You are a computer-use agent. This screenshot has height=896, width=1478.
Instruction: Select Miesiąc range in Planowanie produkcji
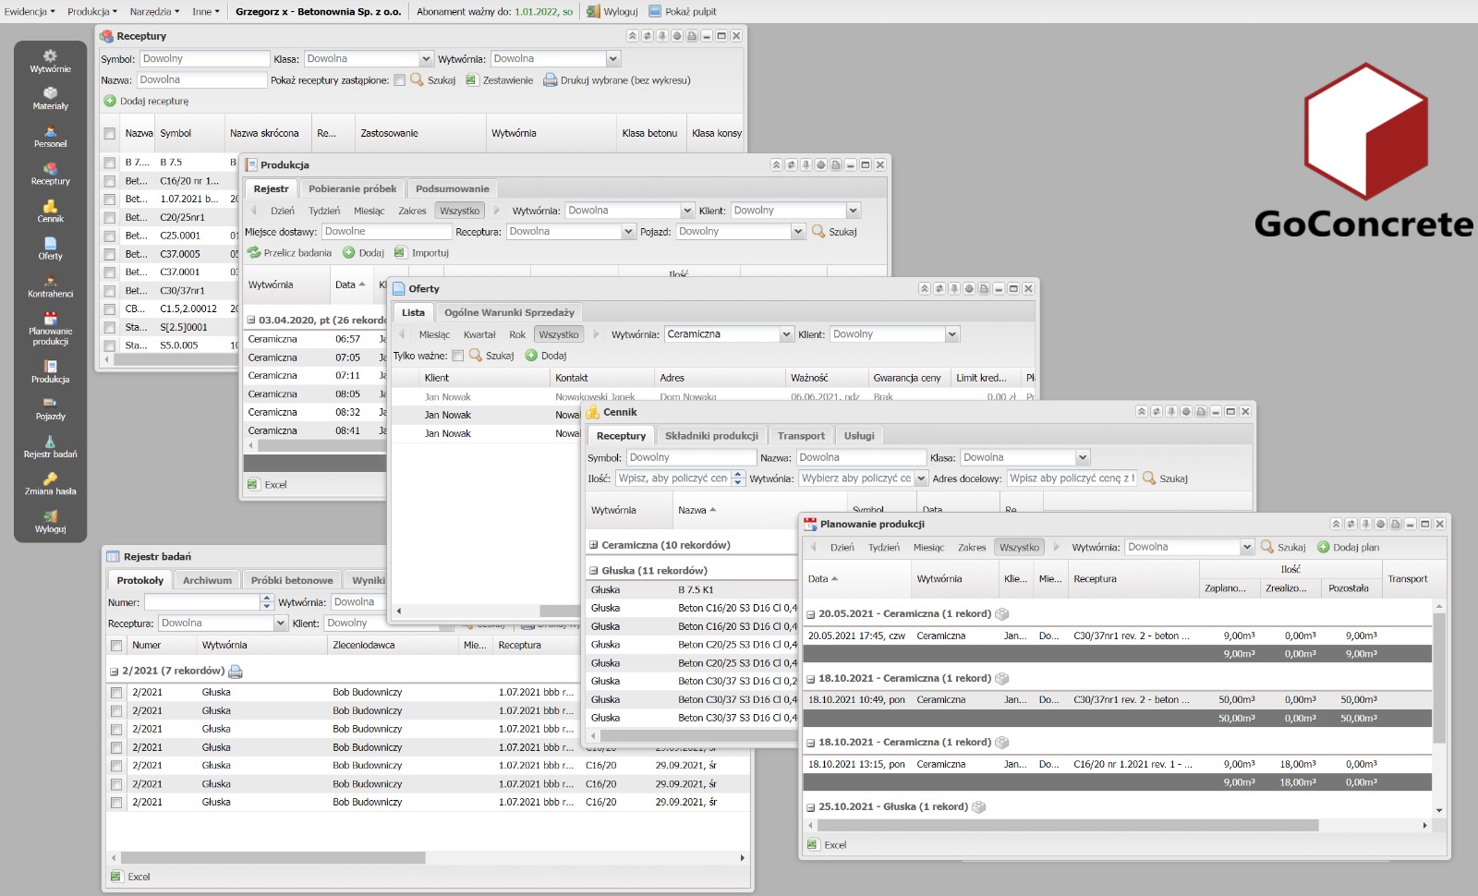pos(928,547)
